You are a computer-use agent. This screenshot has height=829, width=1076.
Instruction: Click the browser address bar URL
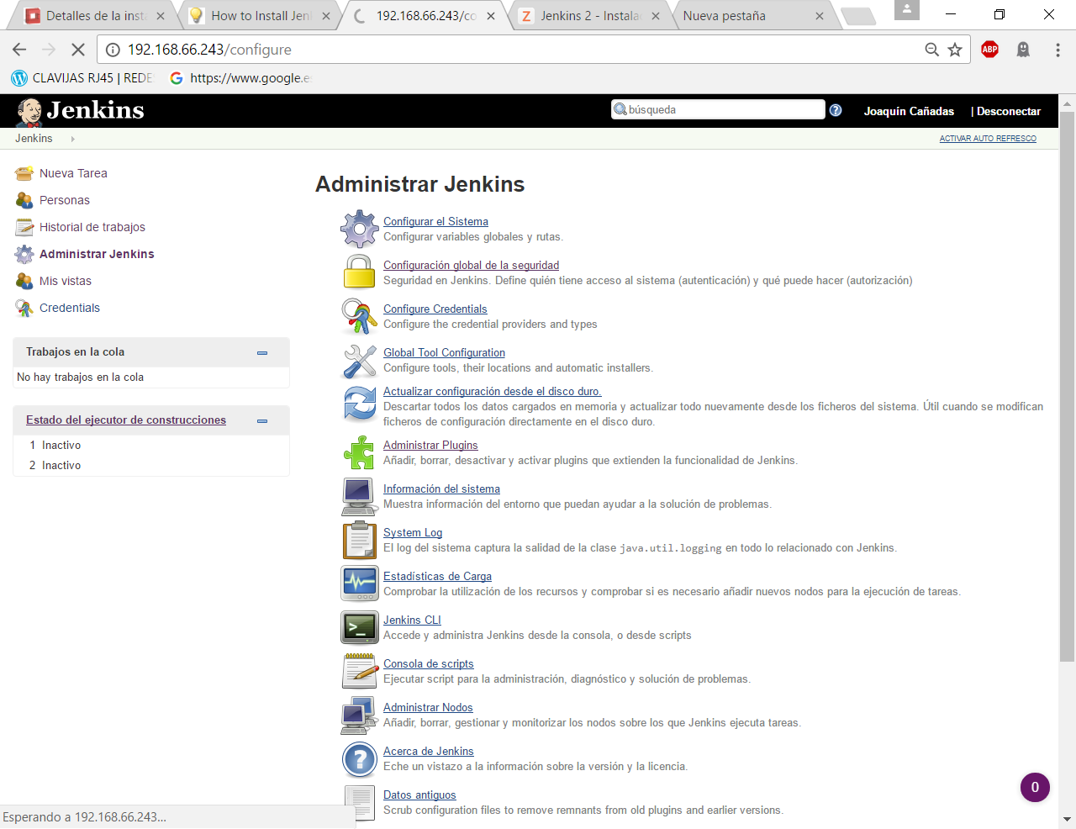click(209, 50)
